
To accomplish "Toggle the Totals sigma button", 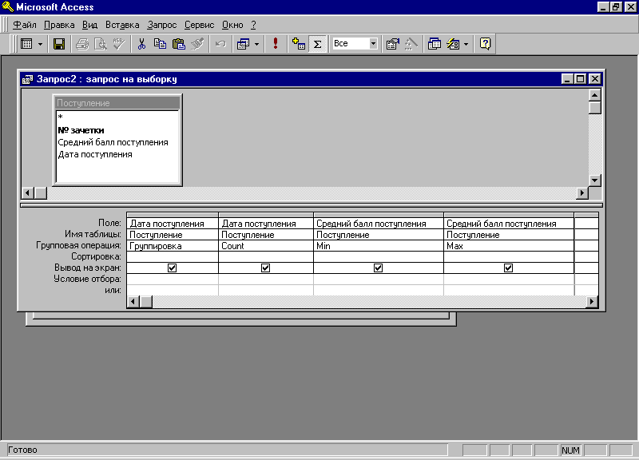I will 317,44.
